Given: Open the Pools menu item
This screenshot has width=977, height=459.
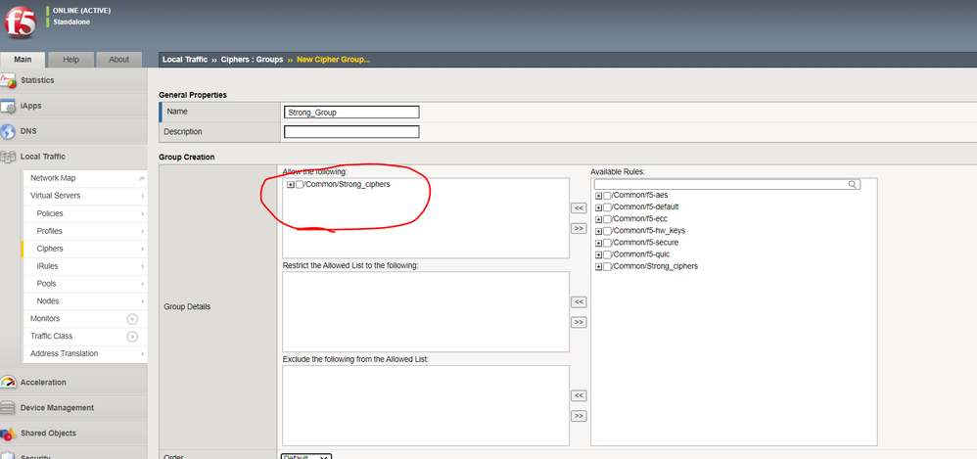Looking at the screenshot, I should coord(84,284).
